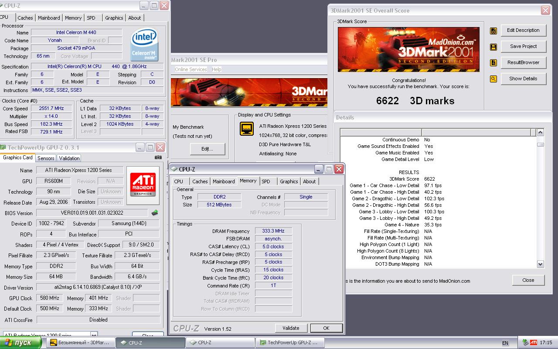
Task: Click the yellow display settings icon in 3DMark
Action: [x=247, y=129]
